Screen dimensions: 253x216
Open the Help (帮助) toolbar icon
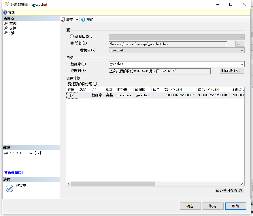coord(83,20)
